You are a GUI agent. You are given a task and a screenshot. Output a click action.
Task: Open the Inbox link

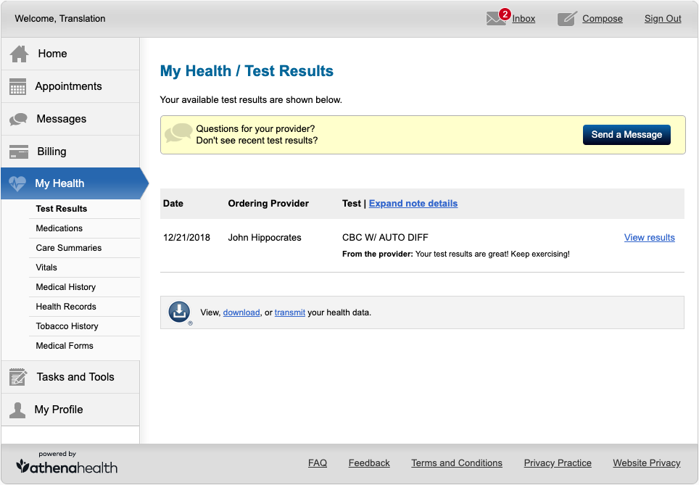pos(524,19)
